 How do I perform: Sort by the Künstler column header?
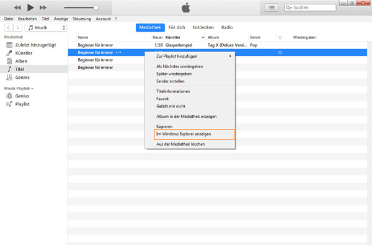tap(173, 37)
